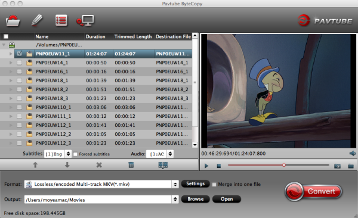Click the trash can delete icon
358x218 pixels.
click(131, 164)
